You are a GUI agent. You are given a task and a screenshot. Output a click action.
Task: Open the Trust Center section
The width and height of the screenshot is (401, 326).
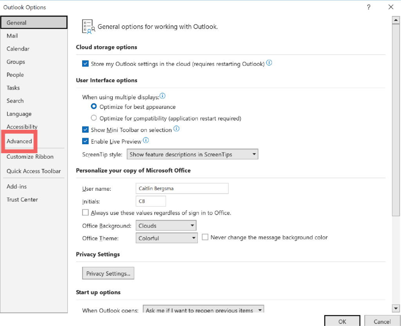[x=22, y=199]
